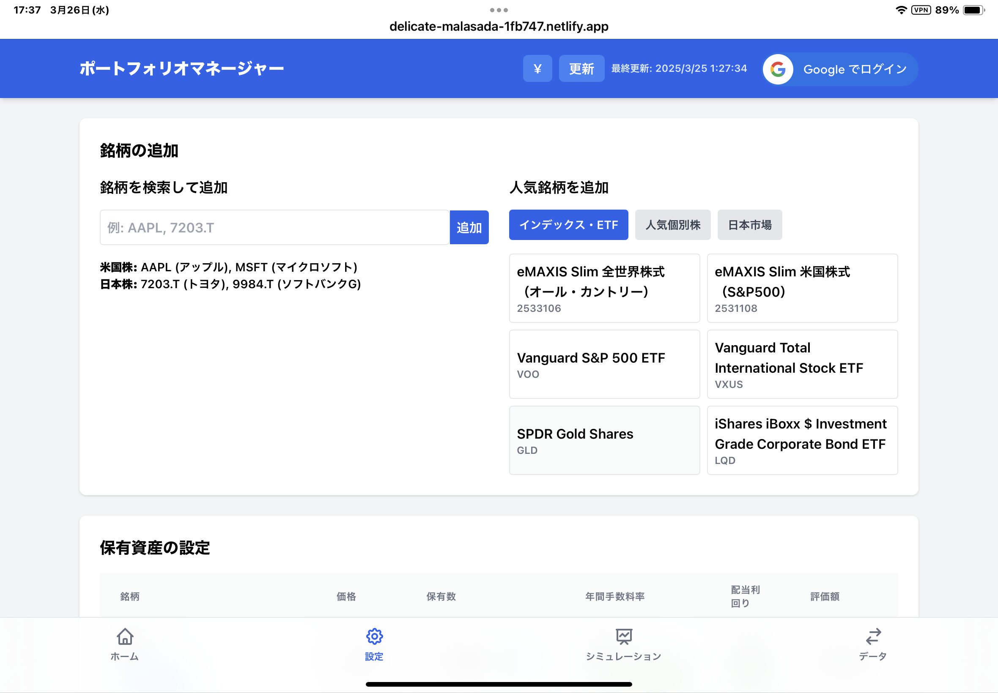Select the インデックス・ETF tab
The image size is (998, 693).
click(568, 225)
